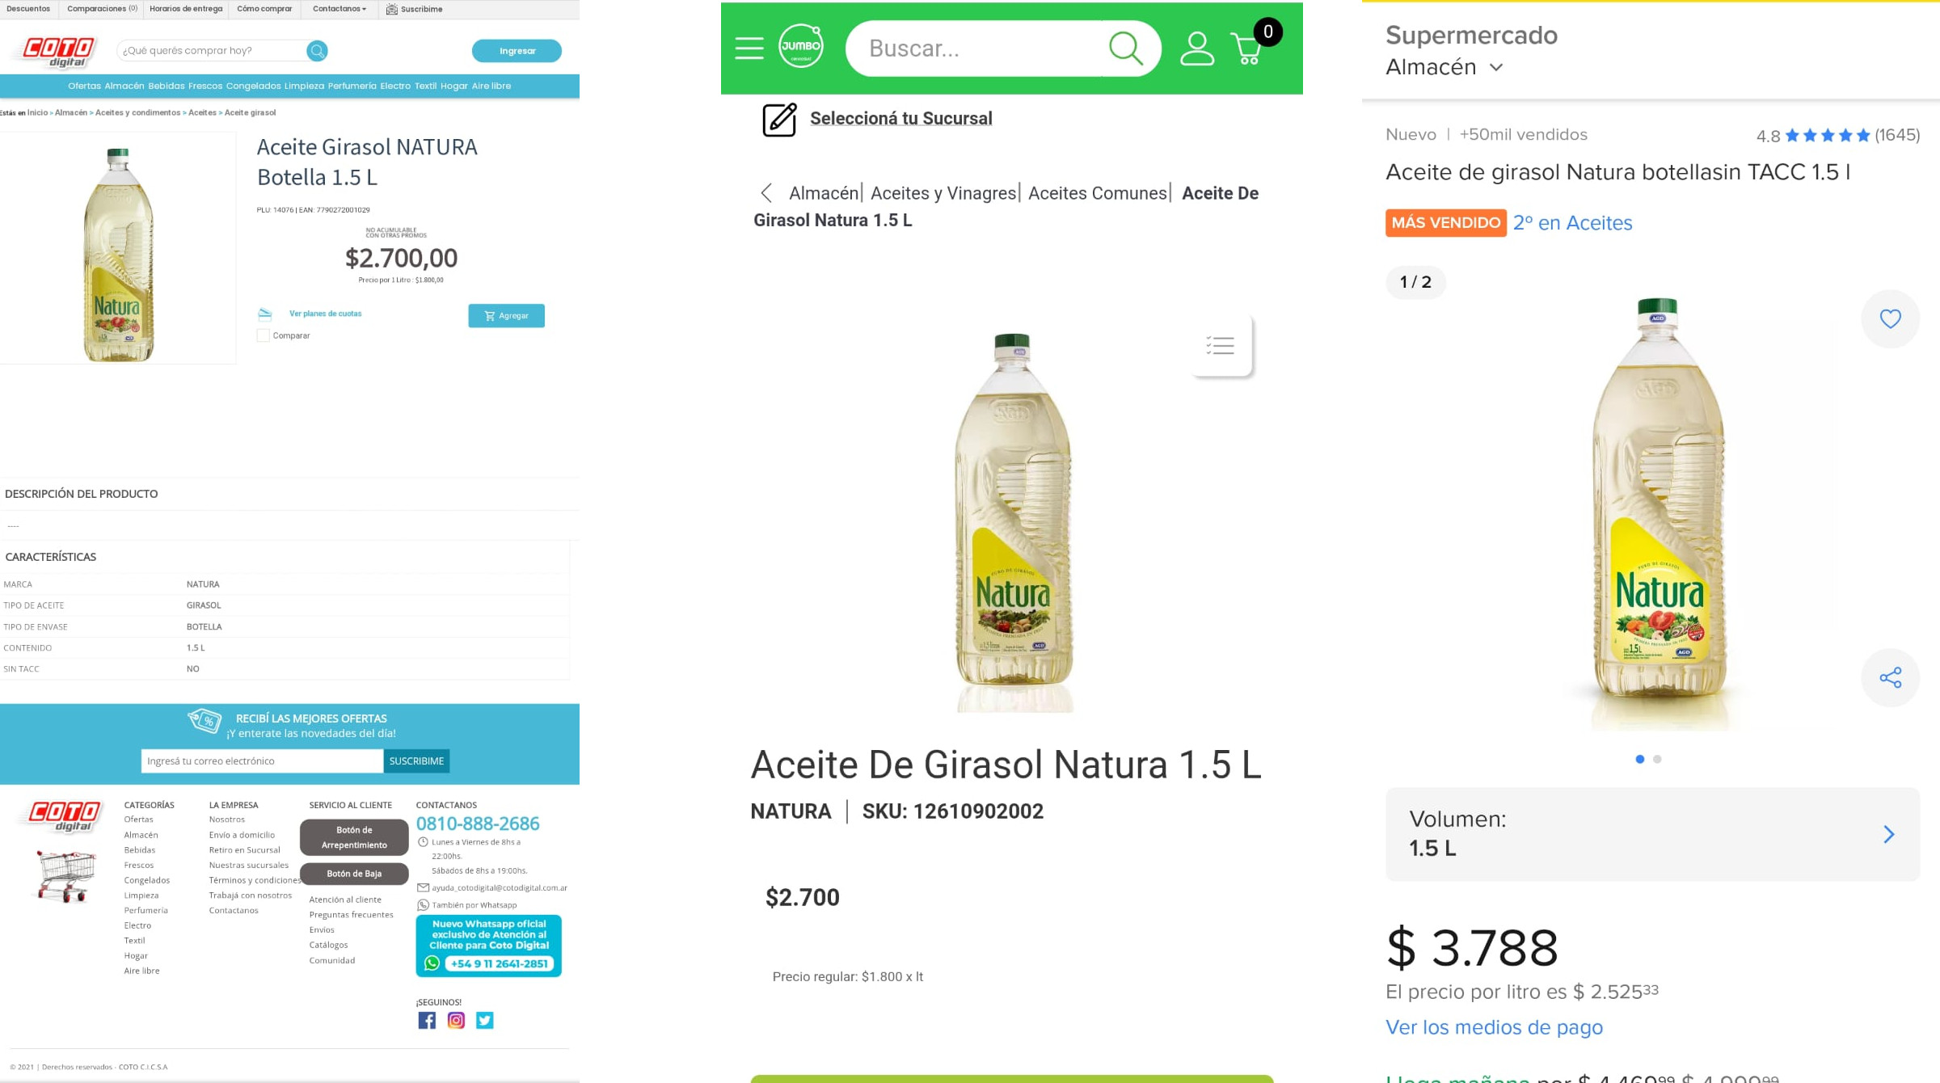Image resolution: width=1940 pixels, height=1083 pixels.
Task: Click the Coto search magnifier icon
Action: (x=317, y=51)
